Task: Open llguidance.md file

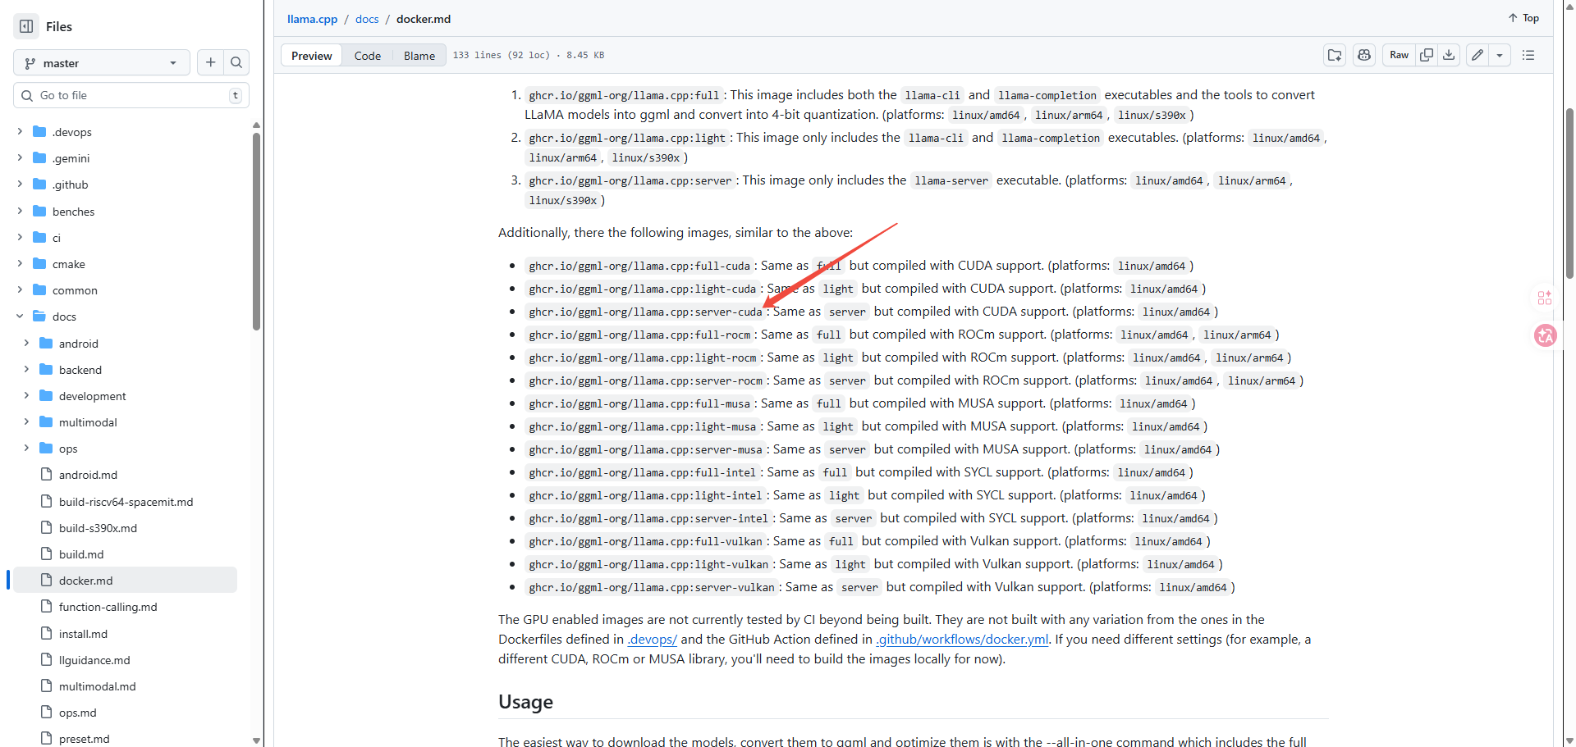Action: pos(94,660)
